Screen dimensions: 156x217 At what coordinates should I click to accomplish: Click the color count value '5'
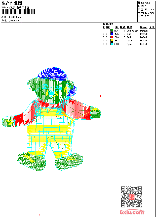145,6
